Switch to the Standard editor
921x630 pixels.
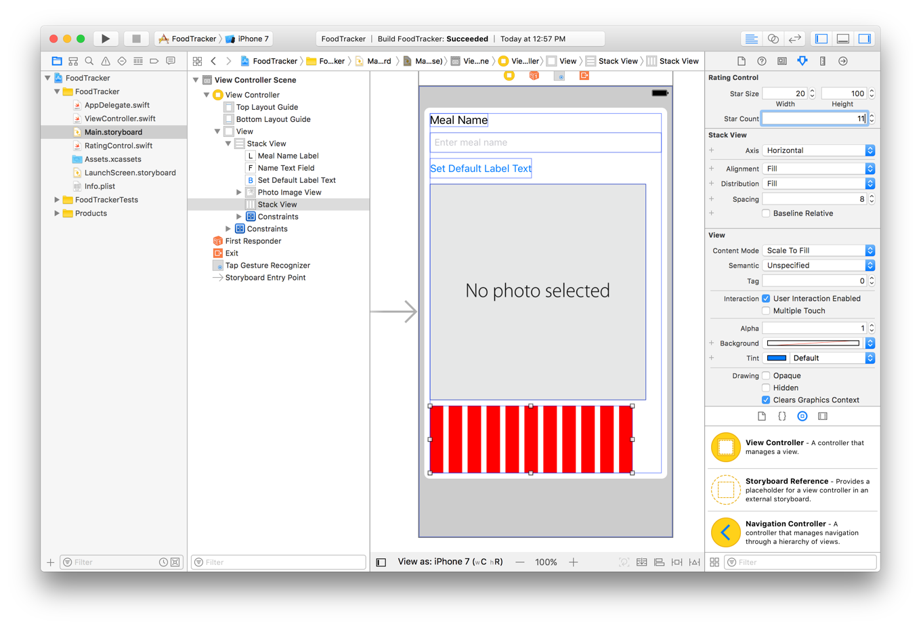click(751, 39)
